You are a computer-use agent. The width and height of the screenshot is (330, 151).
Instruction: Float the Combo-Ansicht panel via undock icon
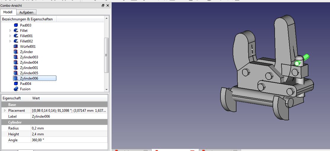pyautogui.click(x=103, y=6)
